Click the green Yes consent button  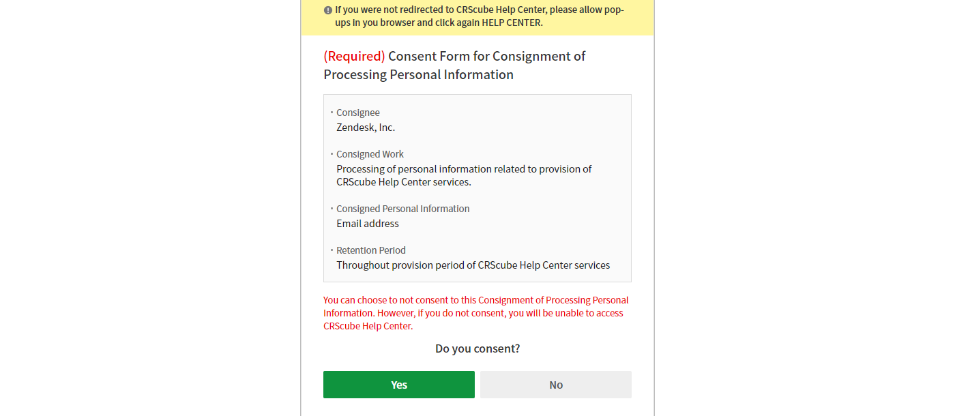pos(398,385)
